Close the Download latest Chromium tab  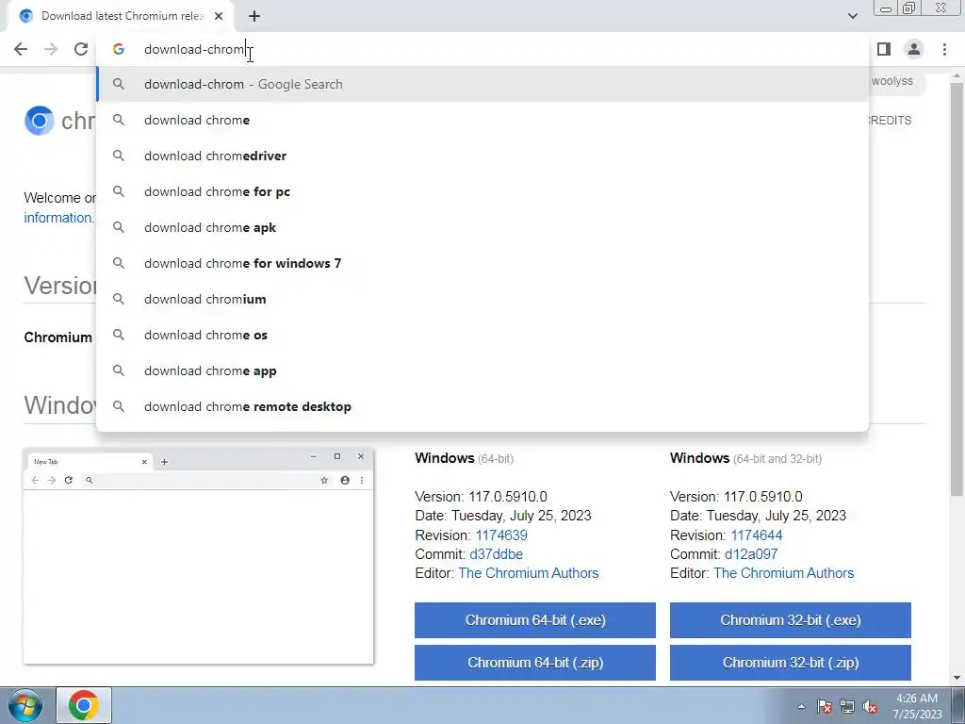[x=219, y=16]
